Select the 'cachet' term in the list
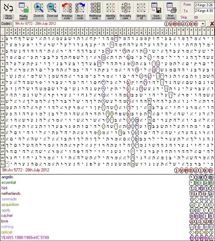The width and height of the screenshot is (215, 241). click(x=7, y=216)
